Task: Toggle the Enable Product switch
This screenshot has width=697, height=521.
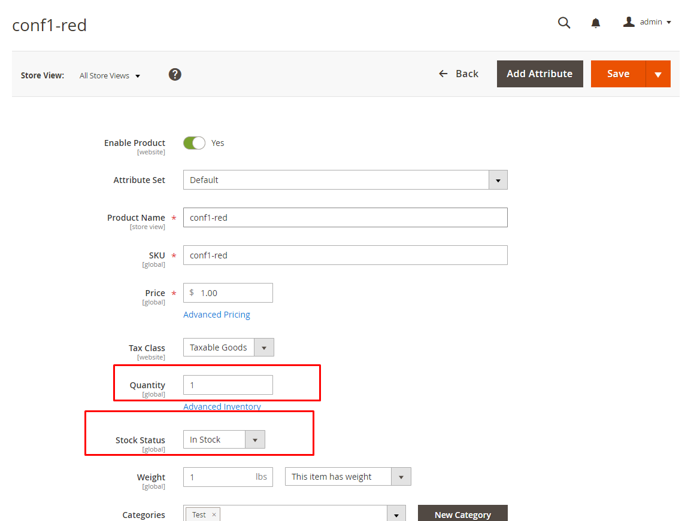Action: [194, 143]
